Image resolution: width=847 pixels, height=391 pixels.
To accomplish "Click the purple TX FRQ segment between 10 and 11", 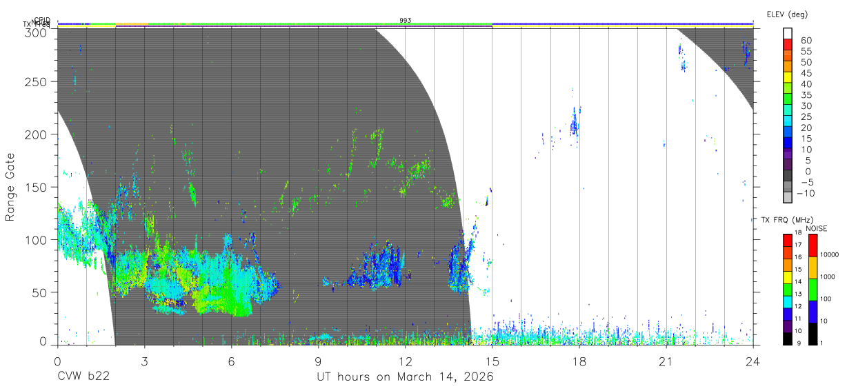I will (788, 326).
